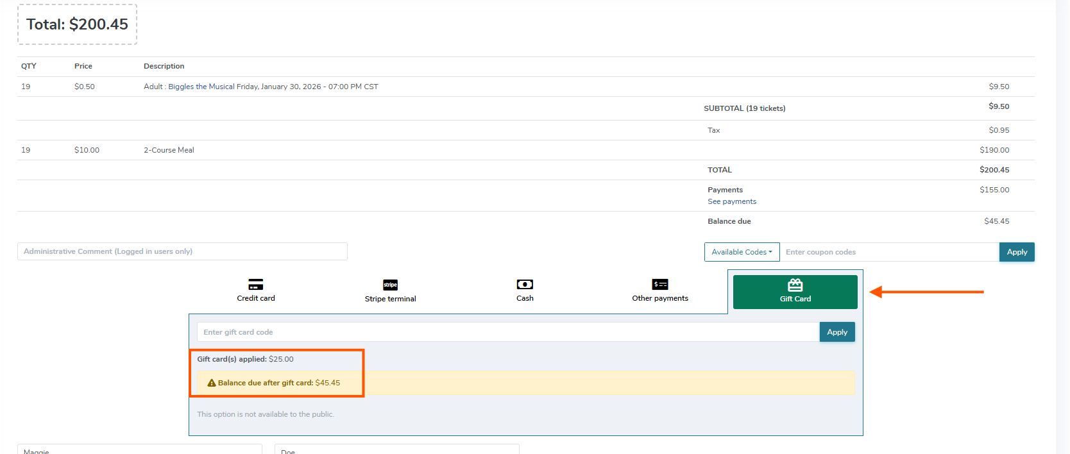Click Gift card(s) applied: $25.00 text
The height and width of the screenshot is (454, 1070).
245,359
